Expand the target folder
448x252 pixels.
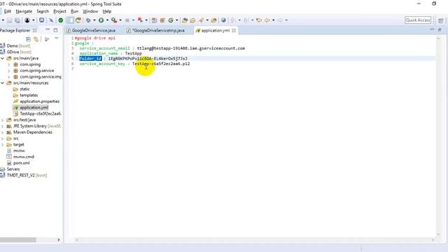(x=3, y=145)
